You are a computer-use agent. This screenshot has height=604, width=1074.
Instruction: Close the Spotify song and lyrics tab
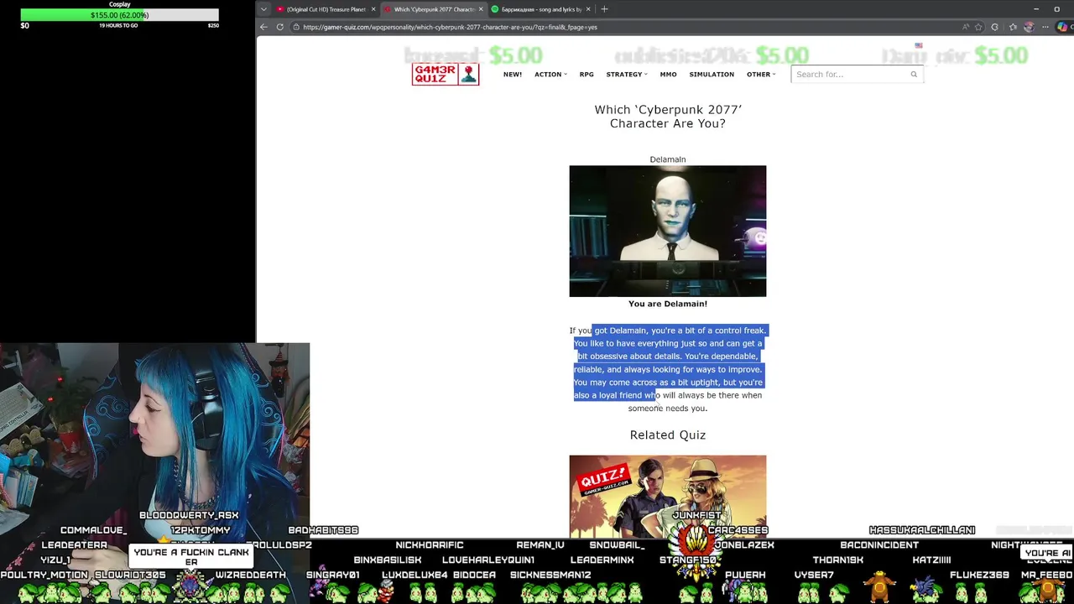point(588,9)
